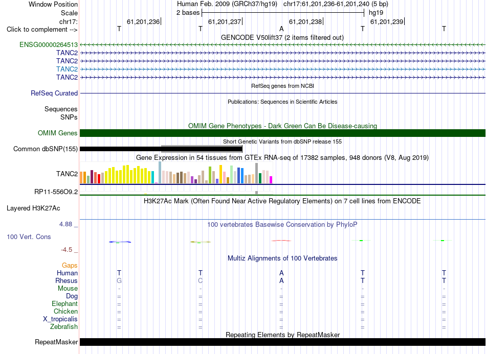
Task: Click the Common dbSNP(155) track label
Action: pos(46,149)
